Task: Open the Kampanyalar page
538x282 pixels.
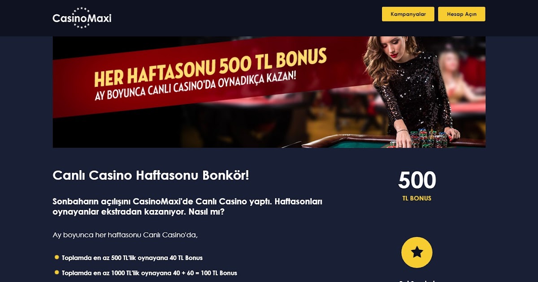Action: tap(408, 14)
